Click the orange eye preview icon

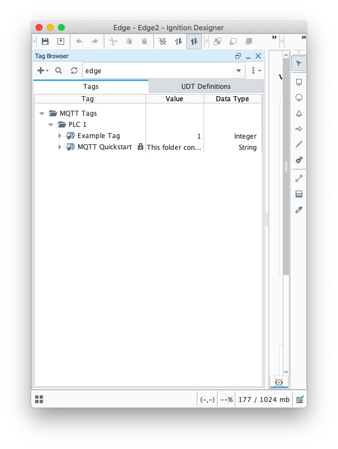(x=279, y=382)
